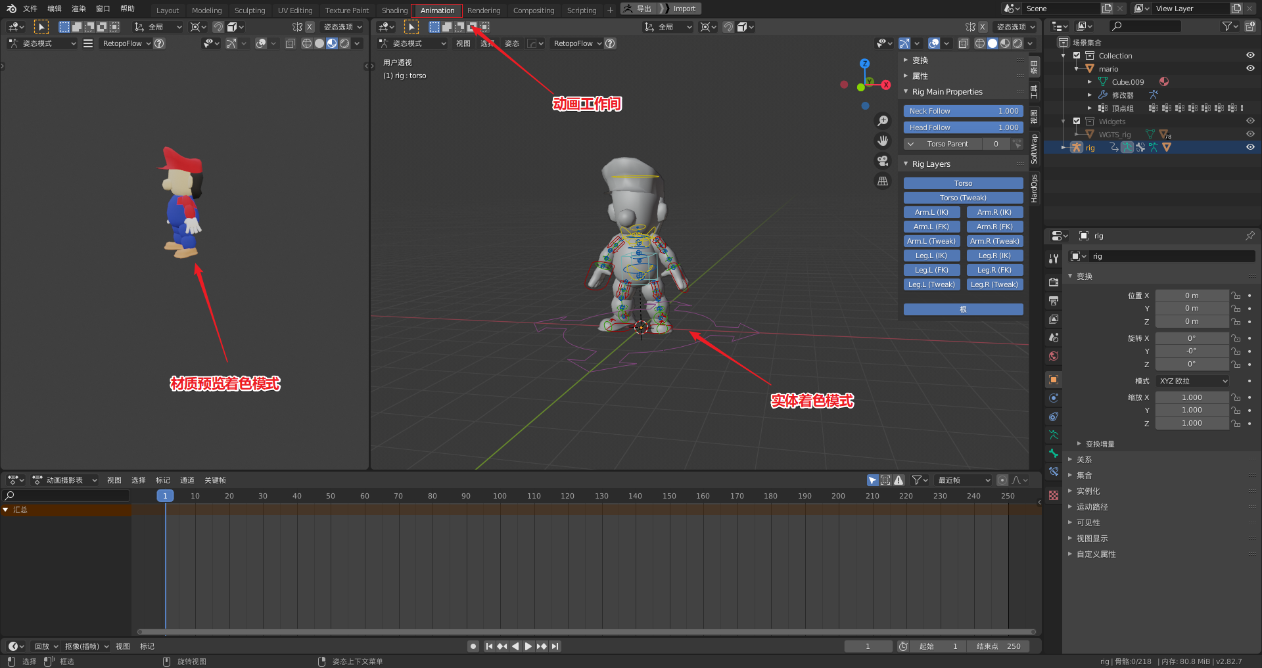Collapse Rig Main Properties panel
The width and height of the screenshot is (1262, 668).
906,92
